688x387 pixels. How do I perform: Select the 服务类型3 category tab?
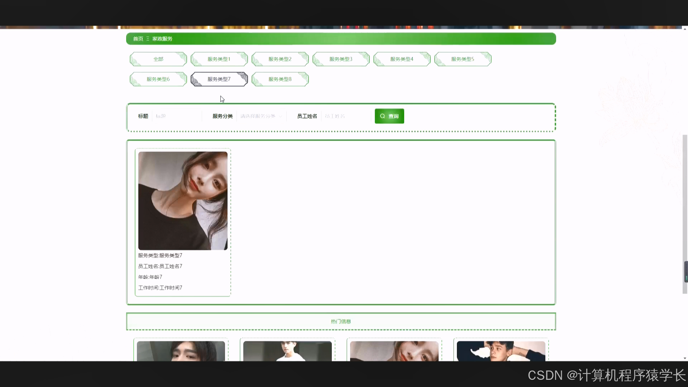coord(341,59)
